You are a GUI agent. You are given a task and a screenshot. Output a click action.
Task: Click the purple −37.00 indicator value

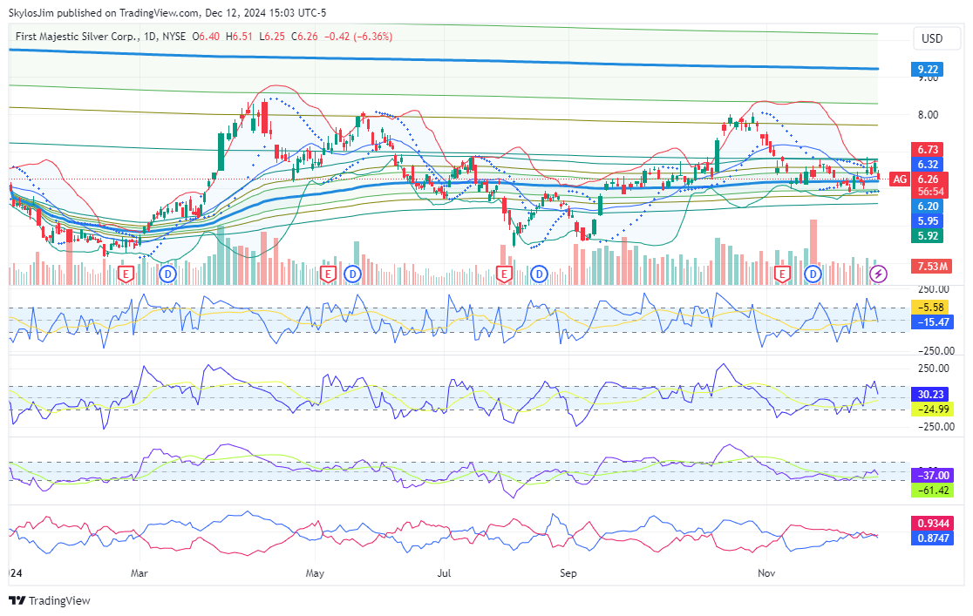coord(932,475)
